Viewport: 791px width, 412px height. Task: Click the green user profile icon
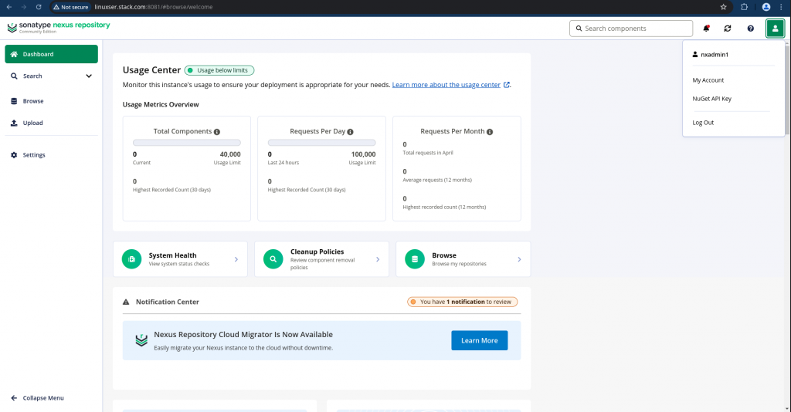click(775, 29)
